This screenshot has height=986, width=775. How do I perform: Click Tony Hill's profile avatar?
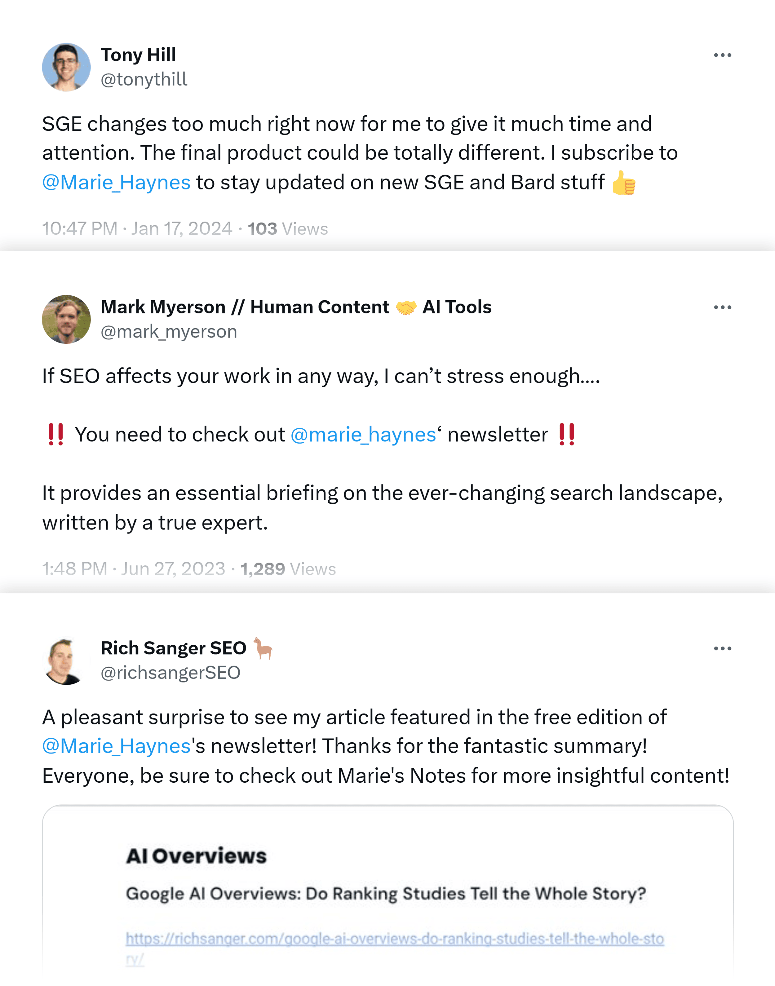pyautogui.click(x=66, y=67)
